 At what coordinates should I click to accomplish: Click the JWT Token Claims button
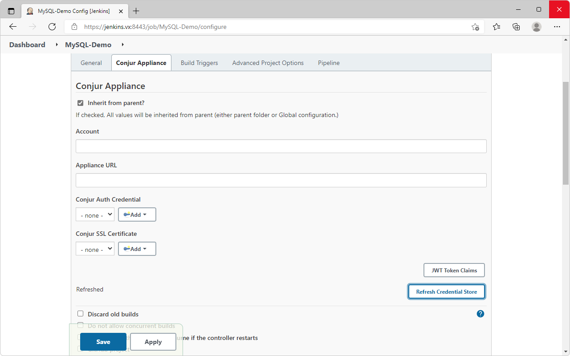point(454,270)
